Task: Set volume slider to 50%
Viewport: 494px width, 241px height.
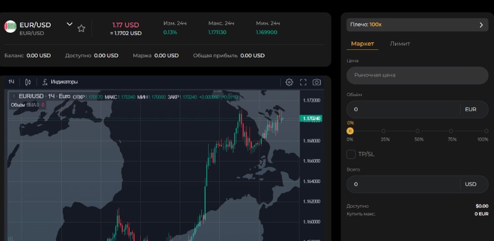Action: point(417,131)
